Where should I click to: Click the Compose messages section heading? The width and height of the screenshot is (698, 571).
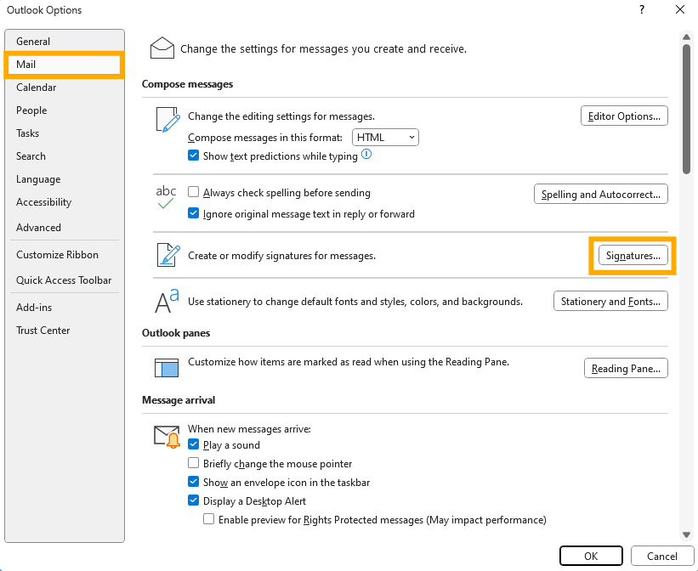(x=187, y=84)
